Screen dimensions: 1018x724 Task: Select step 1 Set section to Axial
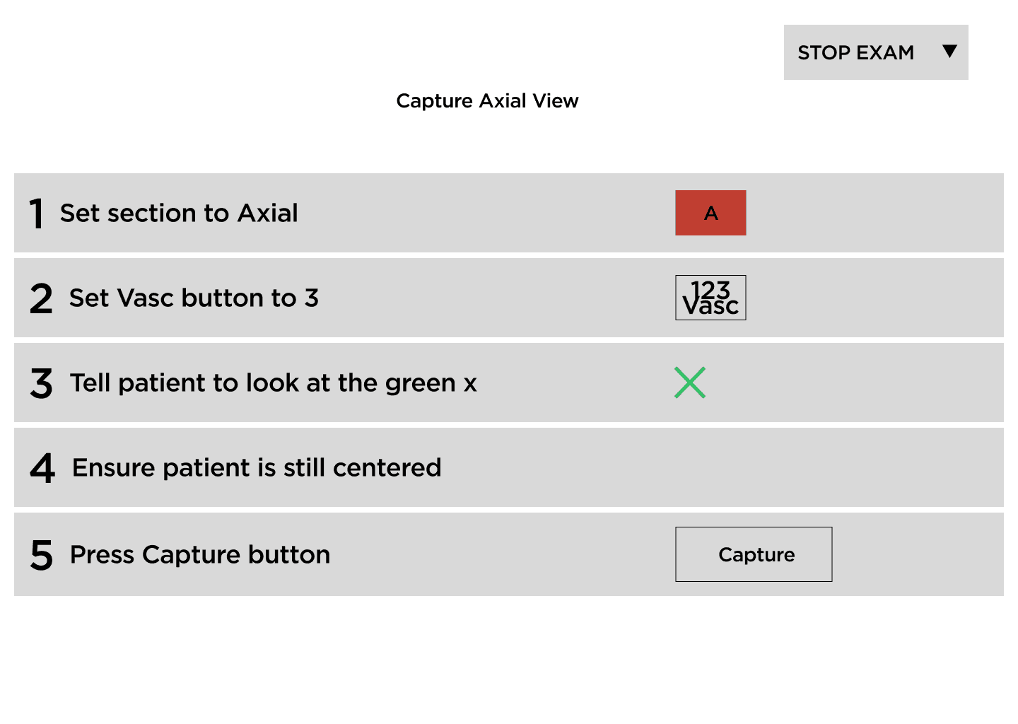point(179,213)
